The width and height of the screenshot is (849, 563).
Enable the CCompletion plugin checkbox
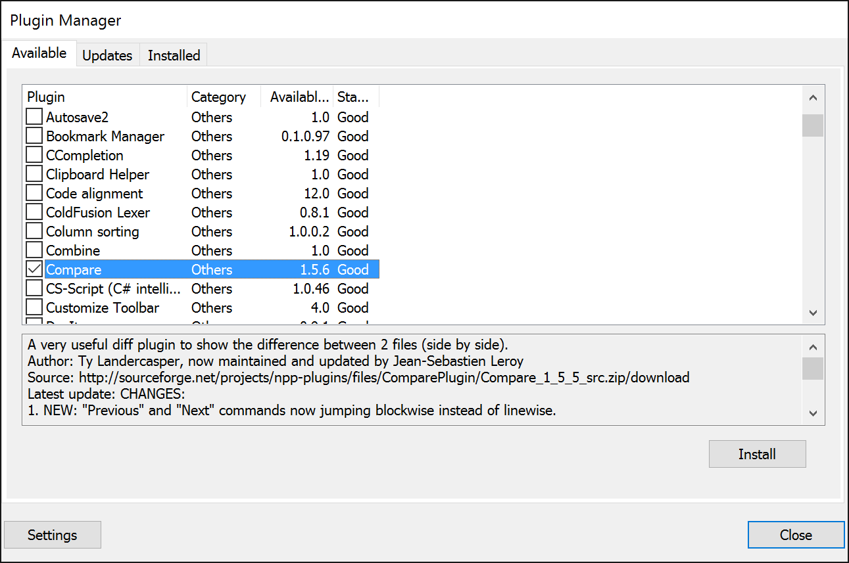(x=34, y=155)
